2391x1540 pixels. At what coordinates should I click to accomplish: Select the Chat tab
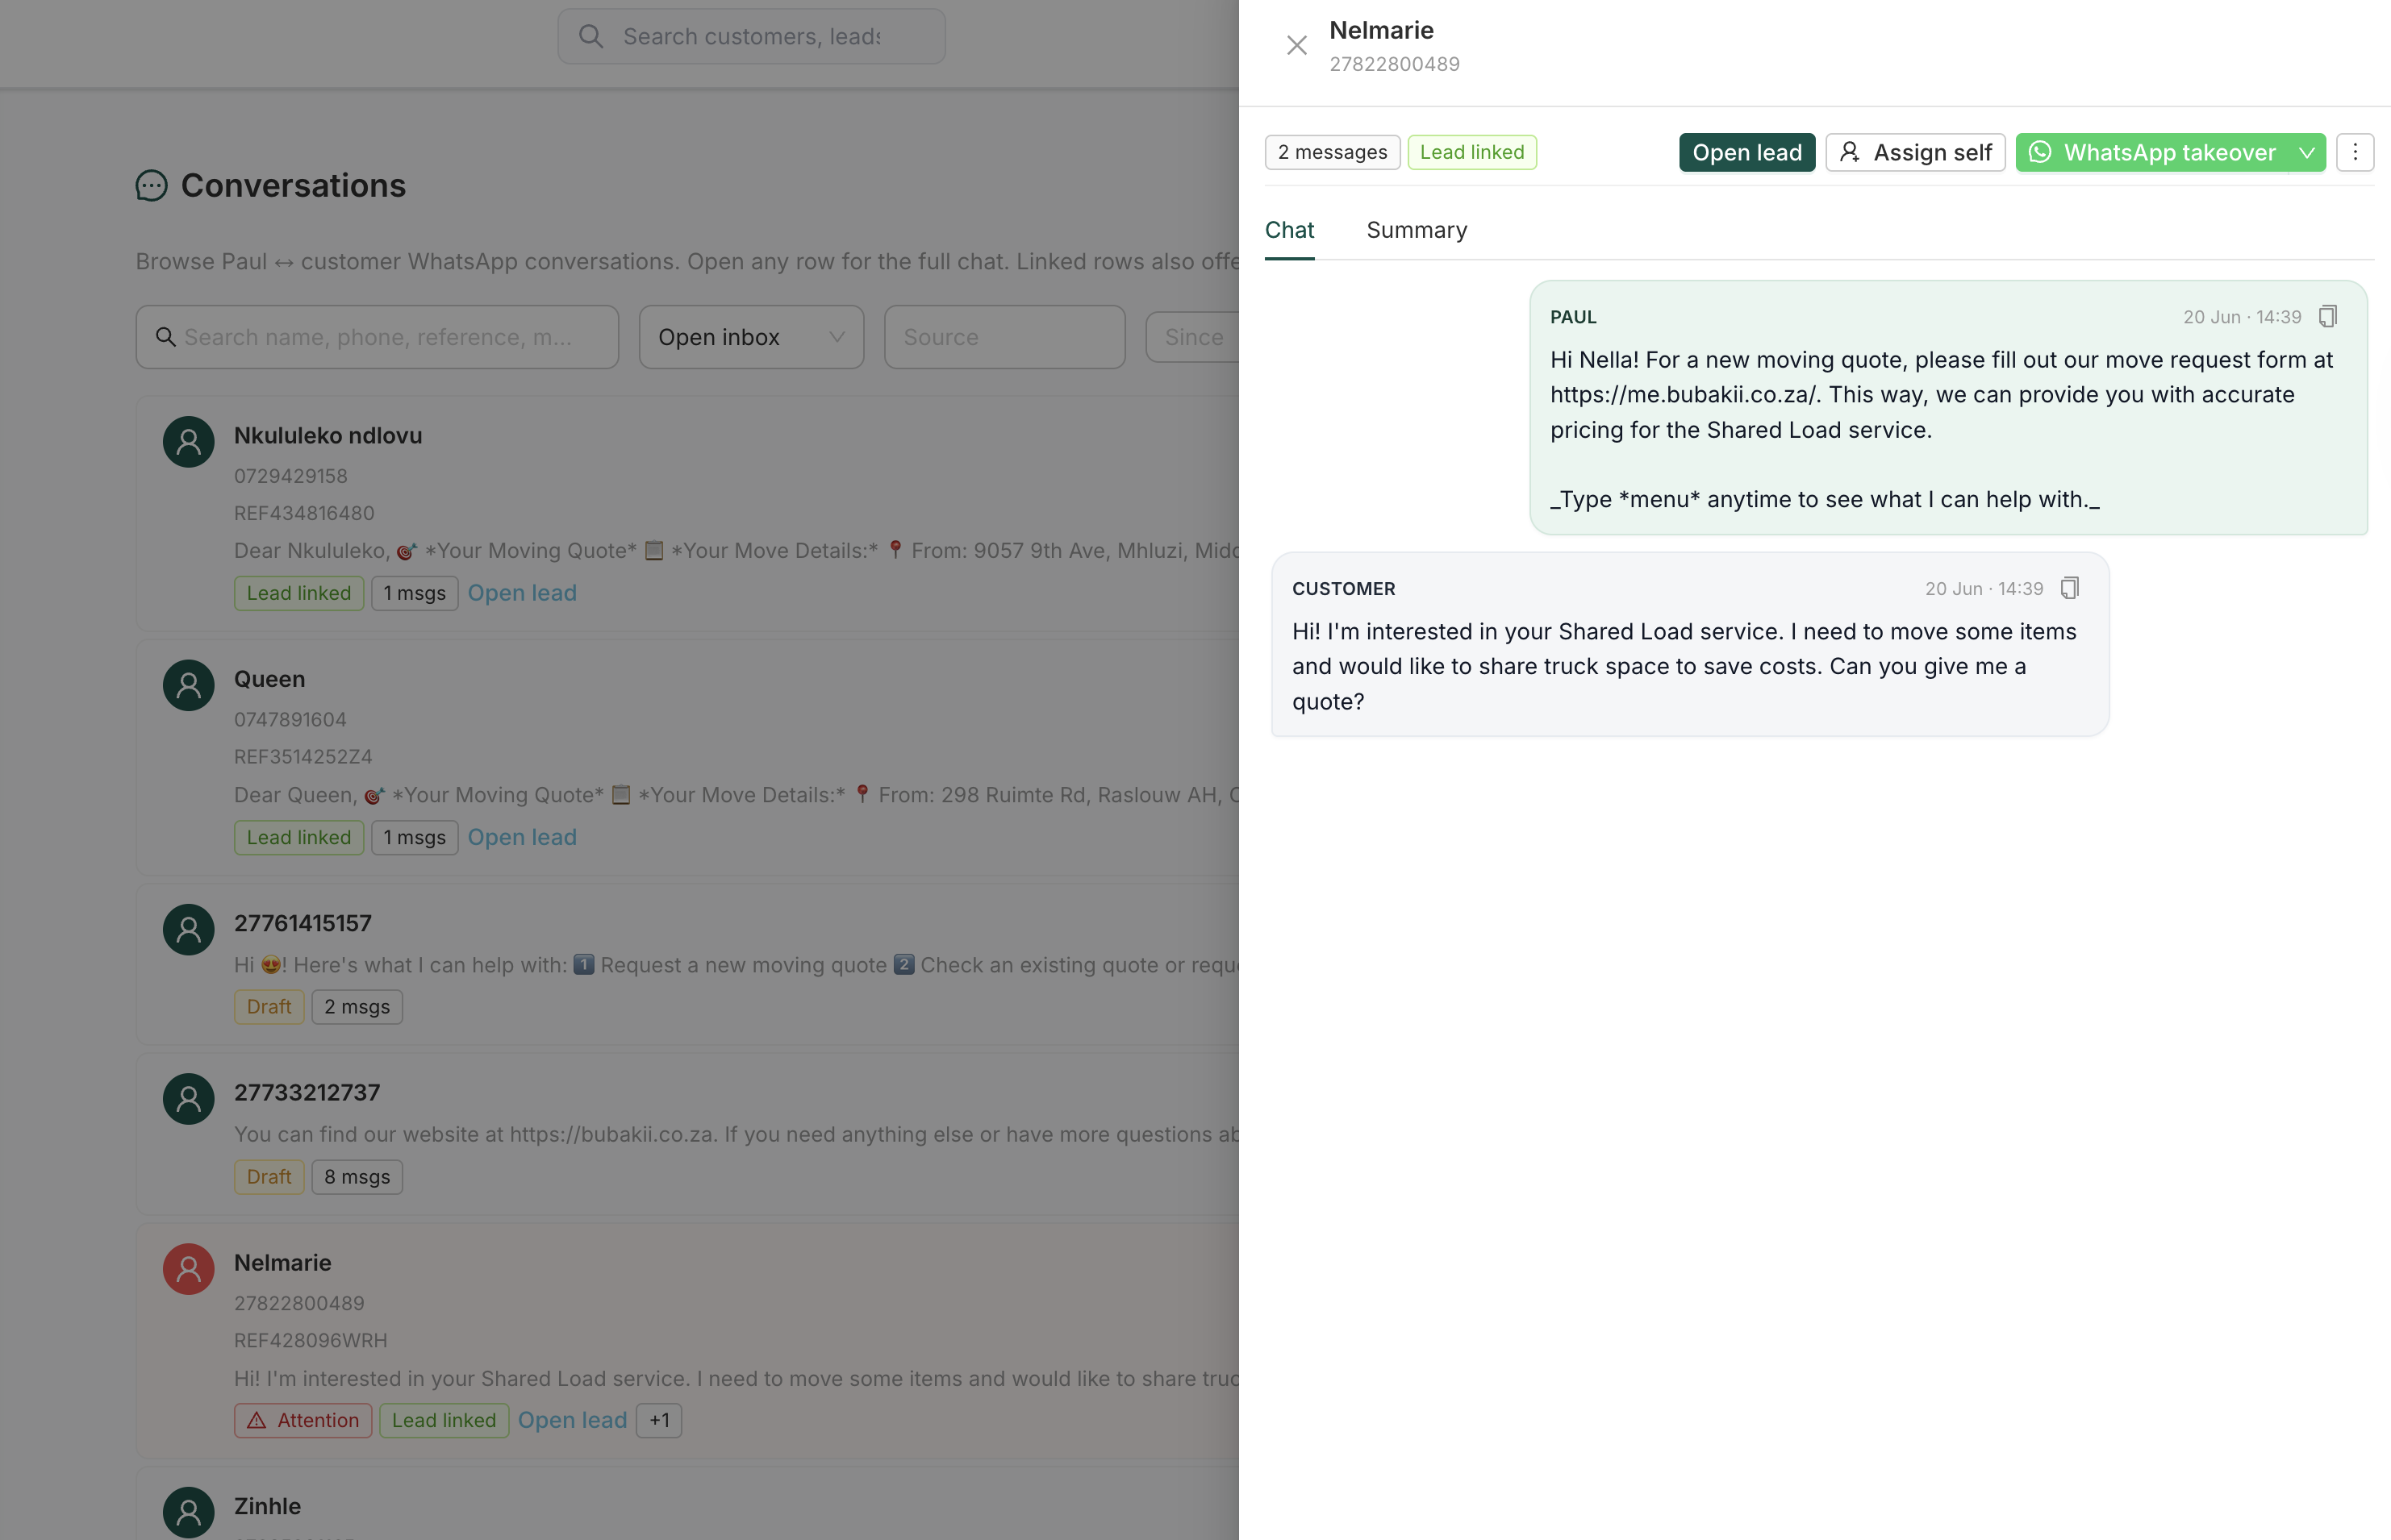tap(1290, 230)
